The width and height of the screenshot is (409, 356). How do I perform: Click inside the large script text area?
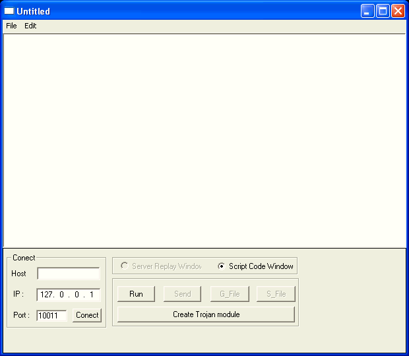pyautogui.click(x=204, y=140)
